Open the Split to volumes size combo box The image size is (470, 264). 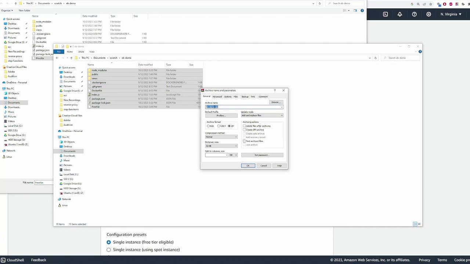coord(217,155)
